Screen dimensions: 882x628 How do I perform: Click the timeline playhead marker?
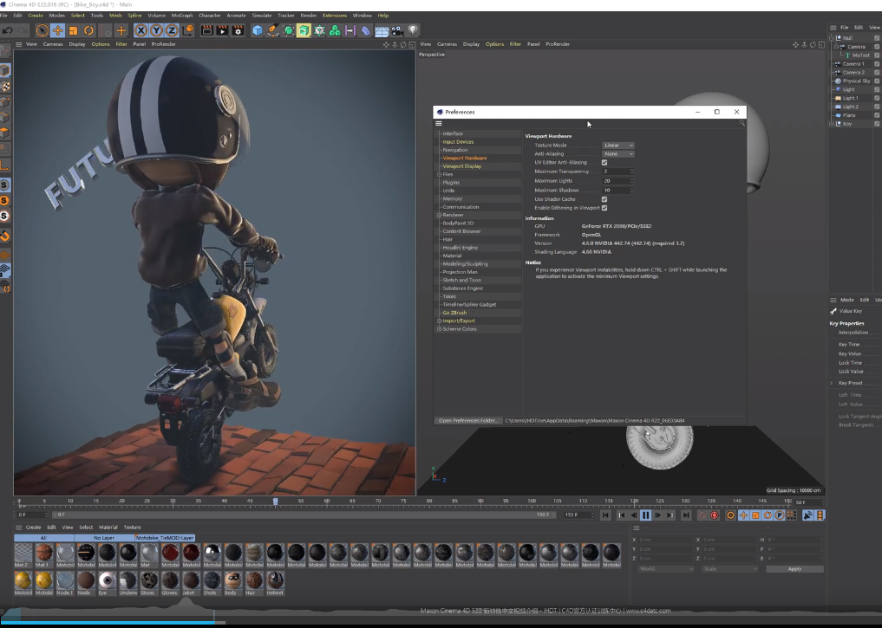(x=276, y=502)
